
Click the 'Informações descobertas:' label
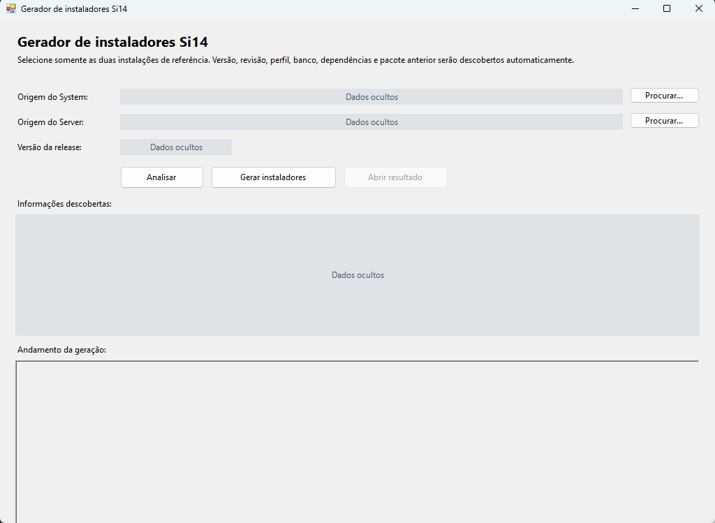pyautogui.click(x=65, y=204)
